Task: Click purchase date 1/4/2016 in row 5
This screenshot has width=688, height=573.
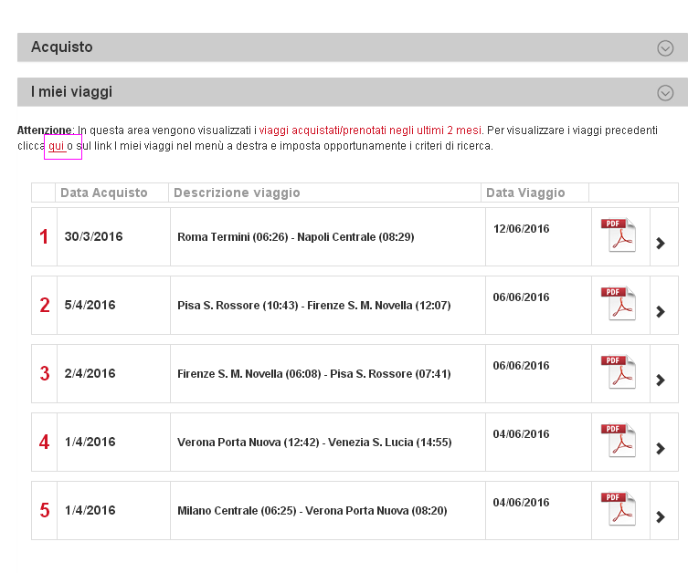Action: [x=90, y=510]
